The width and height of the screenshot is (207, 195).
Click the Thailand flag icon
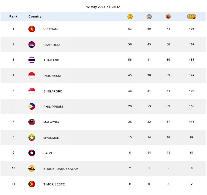point(32,60)
